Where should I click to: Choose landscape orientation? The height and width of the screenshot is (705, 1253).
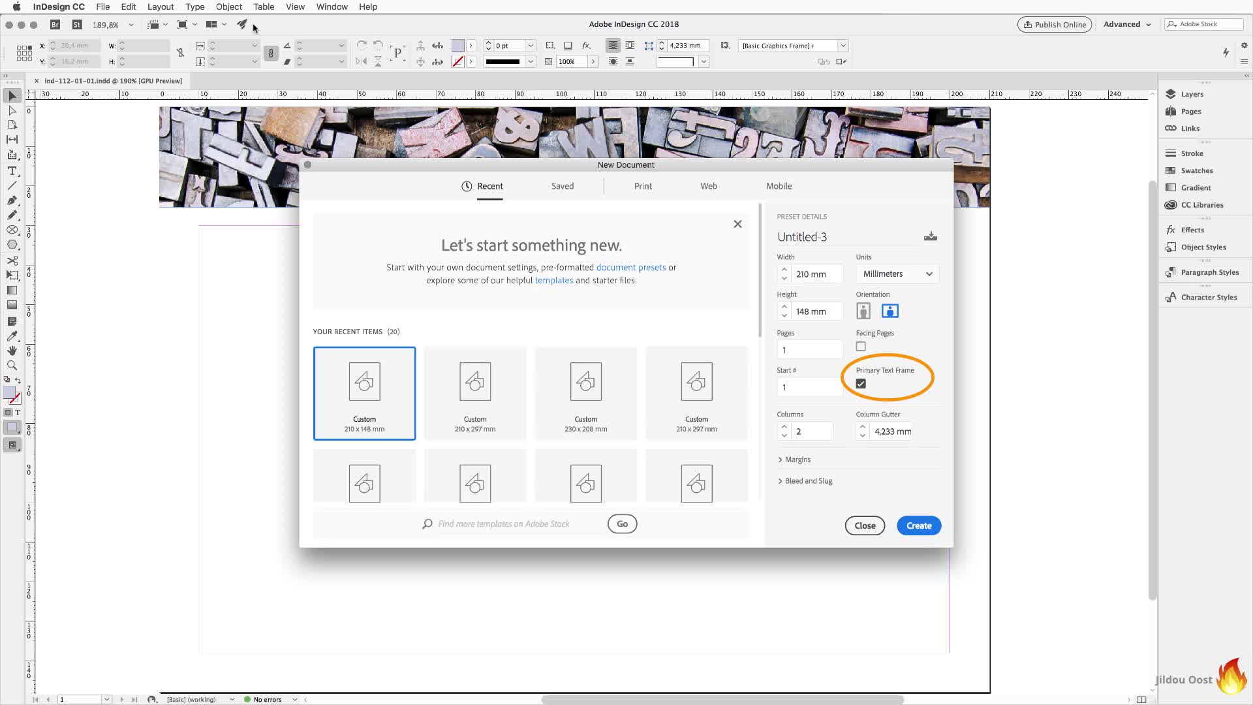point(889,311)
